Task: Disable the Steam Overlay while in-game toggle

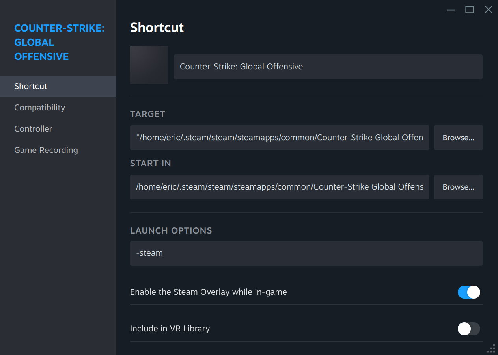Action: coord(469,292)
